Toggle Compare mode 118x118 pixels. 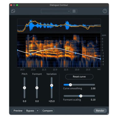coord(48,111)
